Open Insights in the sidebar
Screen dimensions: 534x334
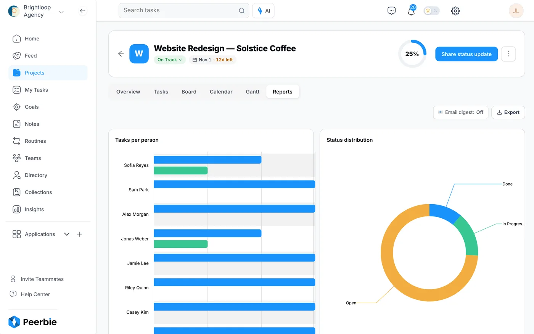click(48, 209)
